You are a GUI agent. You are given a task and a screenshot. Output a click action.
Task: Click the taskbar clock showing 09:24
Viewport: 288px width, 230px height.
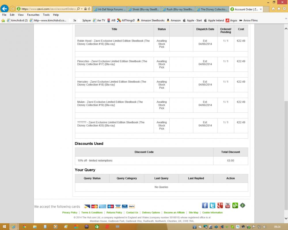[277, 227]
